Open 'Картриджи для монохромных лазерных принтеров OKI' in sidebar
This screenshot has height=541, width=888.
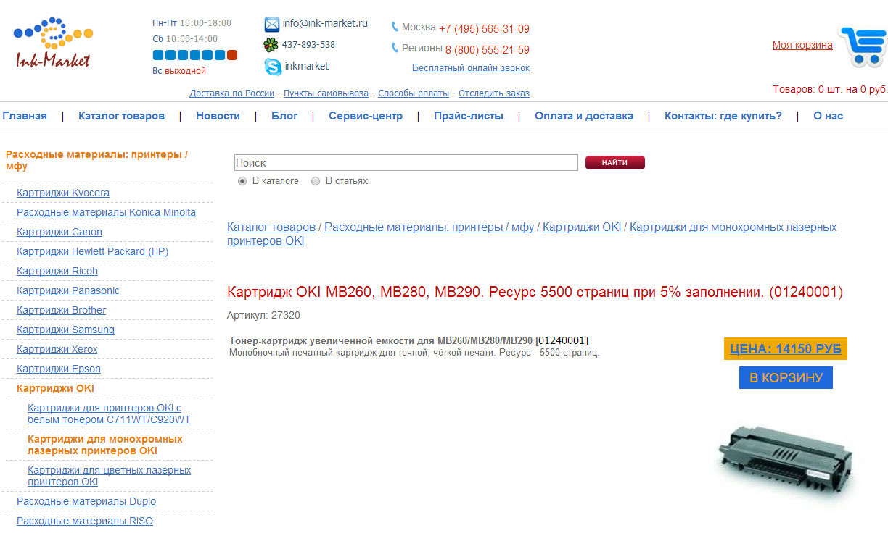[105, 445]
